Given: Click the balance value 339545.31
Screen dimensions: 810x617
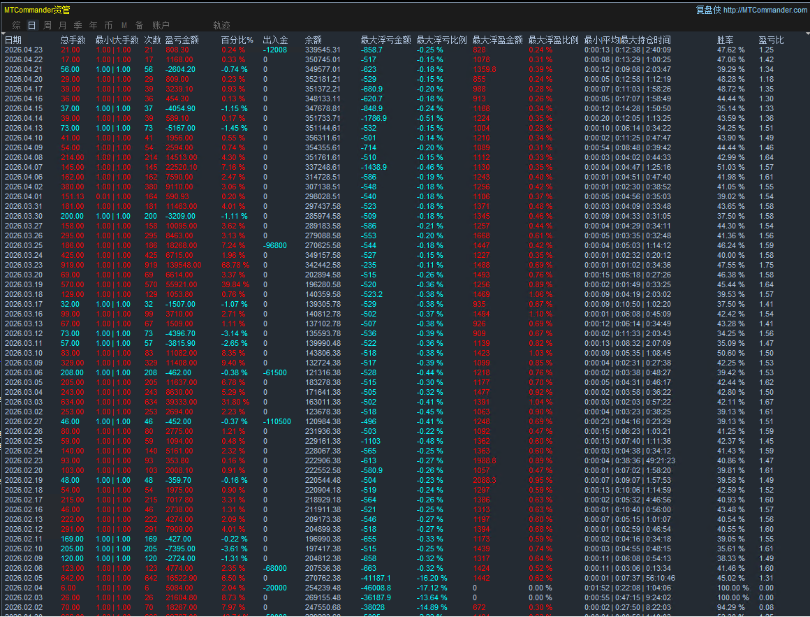Looking at the screenshot, I should [323, 50].
